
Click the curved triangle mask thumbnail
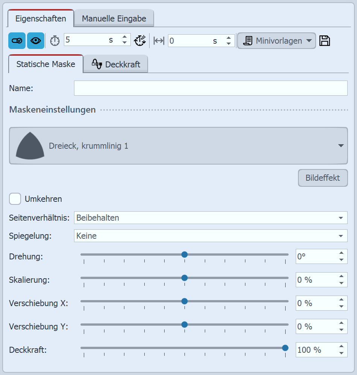pyautogui.click(x=30, y=145)
